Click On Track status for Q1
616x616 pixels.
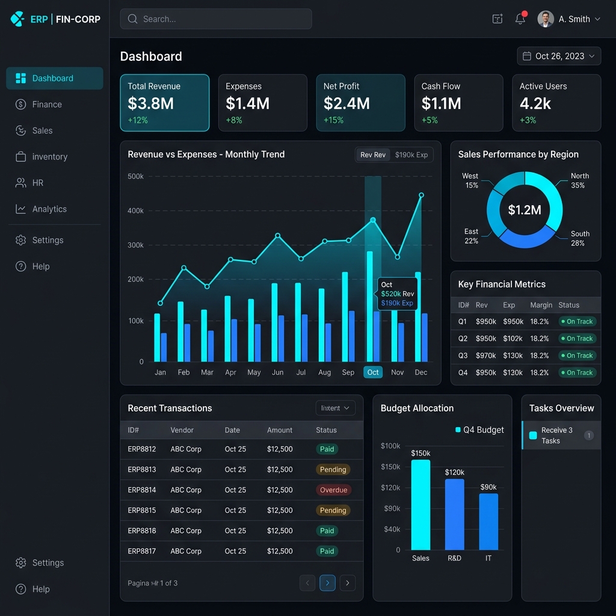coord(577,321)
